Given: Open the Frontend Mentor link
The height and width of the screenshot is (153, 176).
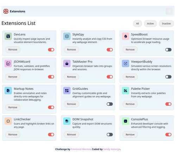Looking at the screenshot, I should [81, 149].
